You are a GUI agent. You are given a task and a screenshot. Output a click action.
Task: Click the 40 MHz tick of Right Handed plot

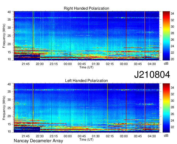tap(9, 12)
